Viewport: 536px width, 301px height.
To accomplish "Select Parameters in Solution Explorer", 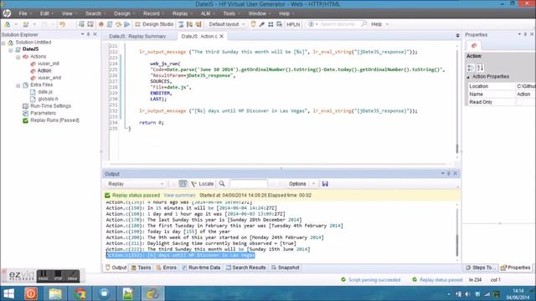I will tap(43, 114).
